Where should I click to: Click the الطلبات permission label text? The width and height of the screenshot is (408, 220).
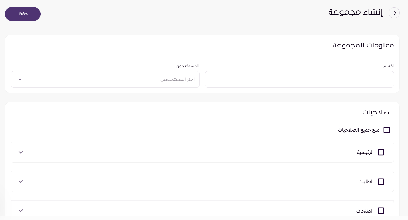(366, 182)
